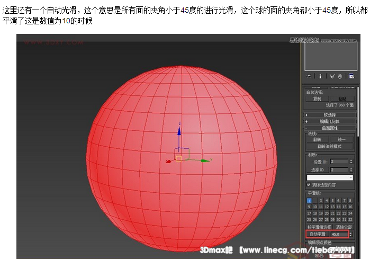Click the red X-axis gizmo arrow
This screenshot has height=259, width=370.
pos(168,162)
